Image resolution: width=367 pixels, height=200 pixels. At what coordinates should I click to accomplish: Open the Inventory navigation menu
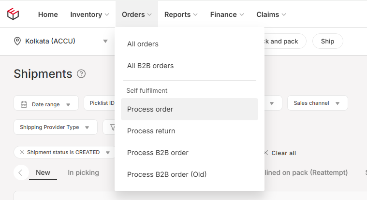[89, 14]
